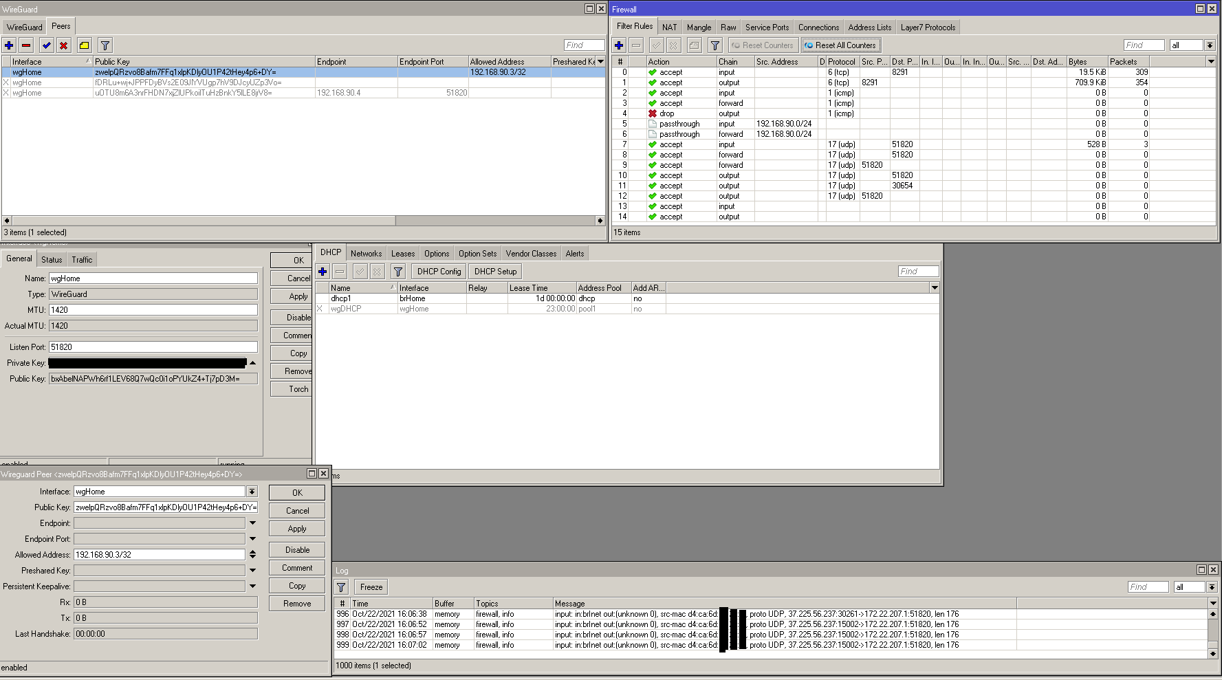
Task: Click Disable in the Wireguard Peer dialog
Action: tap(297, 550)
